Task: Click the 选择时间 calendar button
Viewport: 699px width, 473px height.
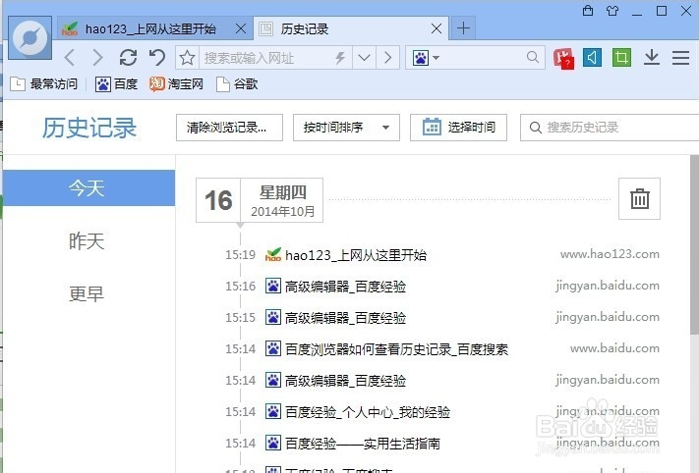Action: click(458, 128)
